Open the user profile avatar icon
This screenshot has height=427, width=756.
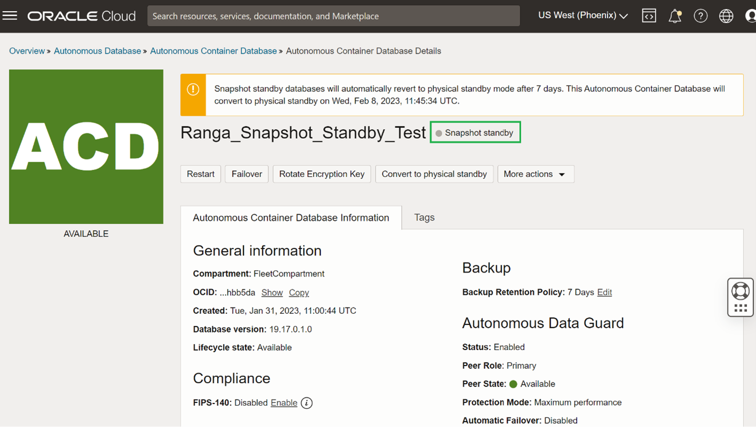(x=750, y=15)
